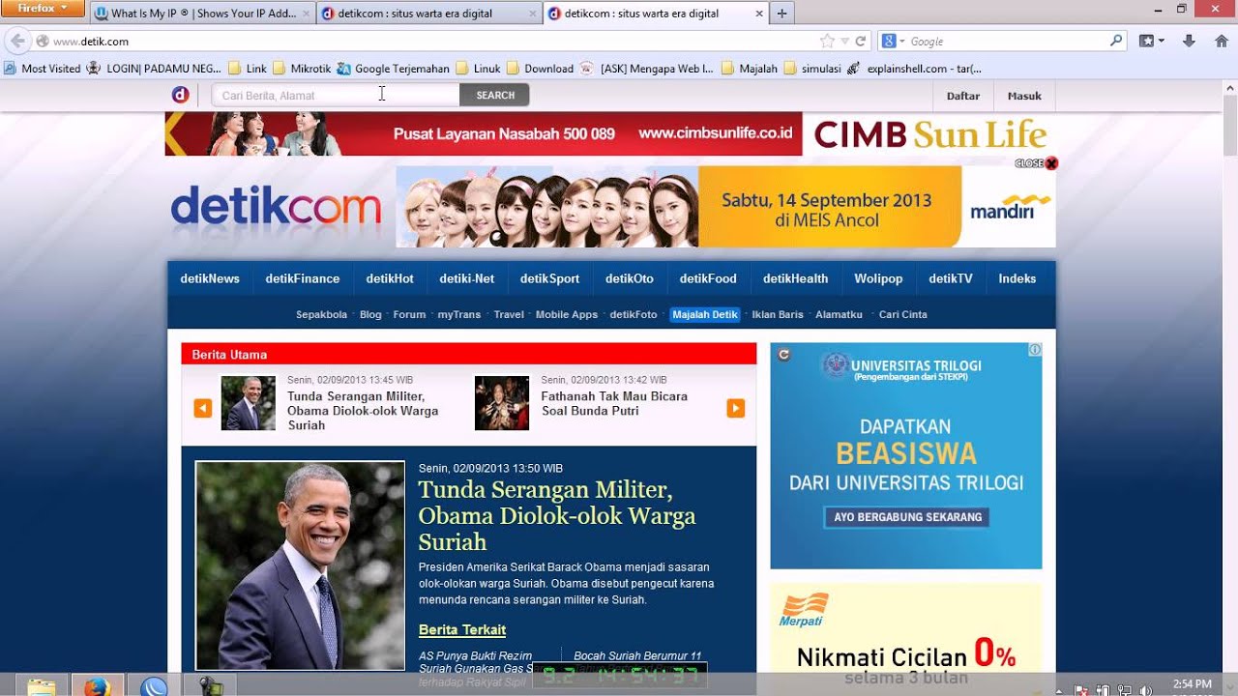The width and height of the screenshot is (1238, 696).
Task: Click AYO BERGABUNG SEKARANG ad button
Action: [907, 517]
